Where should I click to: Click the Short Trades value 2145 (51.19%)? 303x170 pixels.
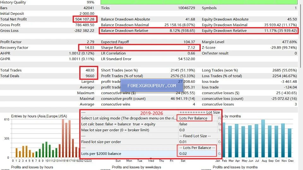pyautogui.click(x=183, y=70)
